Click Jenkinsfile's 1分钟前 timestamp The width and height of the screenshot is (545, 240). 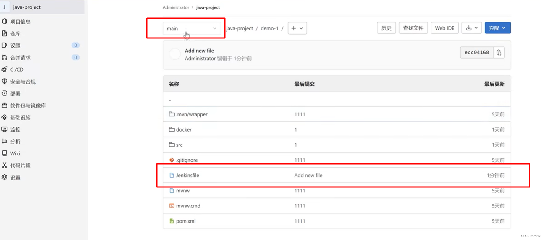[x=496, y=175]
